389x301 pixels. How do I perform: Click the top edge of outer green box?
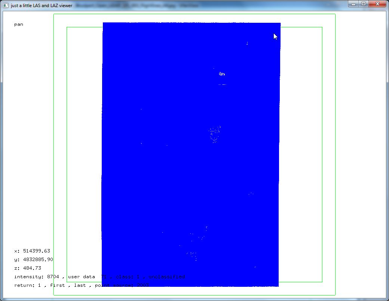pos(194,14)
